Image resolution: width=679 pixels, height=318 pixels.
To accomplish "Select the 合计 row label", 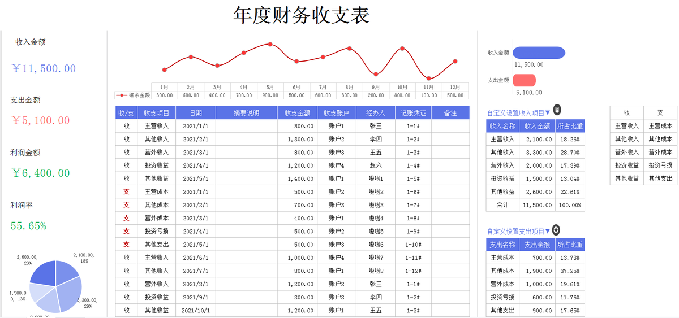I will click(503, 205).
